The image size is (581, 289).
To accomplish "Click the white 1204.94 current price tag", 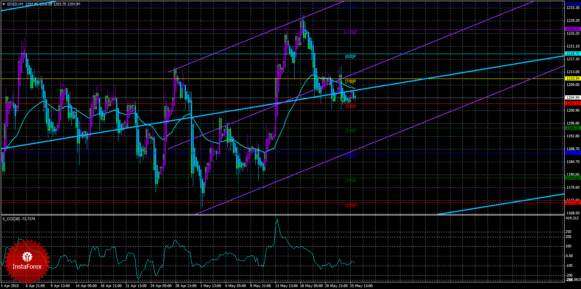I will tap(572, 98).
